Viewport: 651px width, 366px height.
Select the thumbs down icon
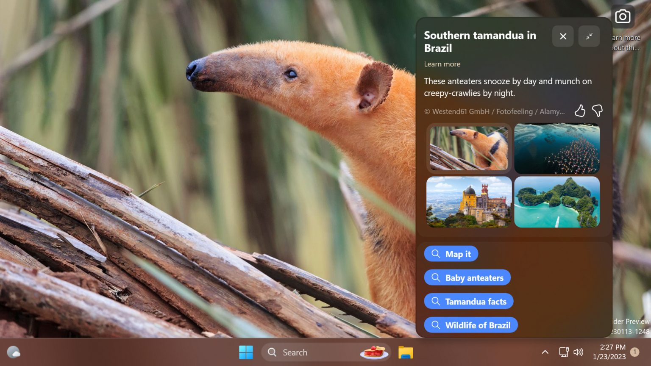(x=597, y=111)
